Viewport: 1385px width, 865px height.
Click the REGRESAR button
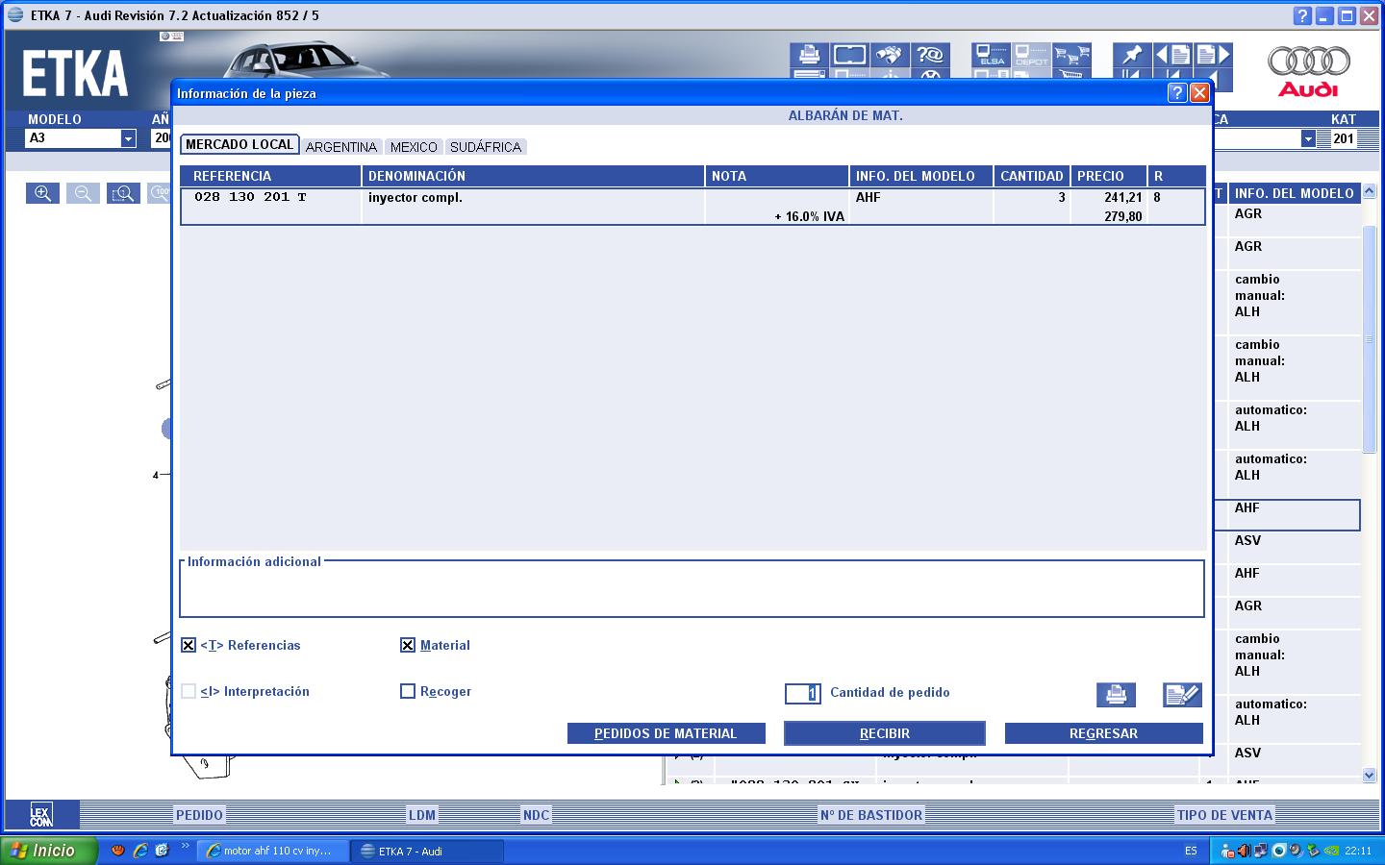pos(1103,733)
